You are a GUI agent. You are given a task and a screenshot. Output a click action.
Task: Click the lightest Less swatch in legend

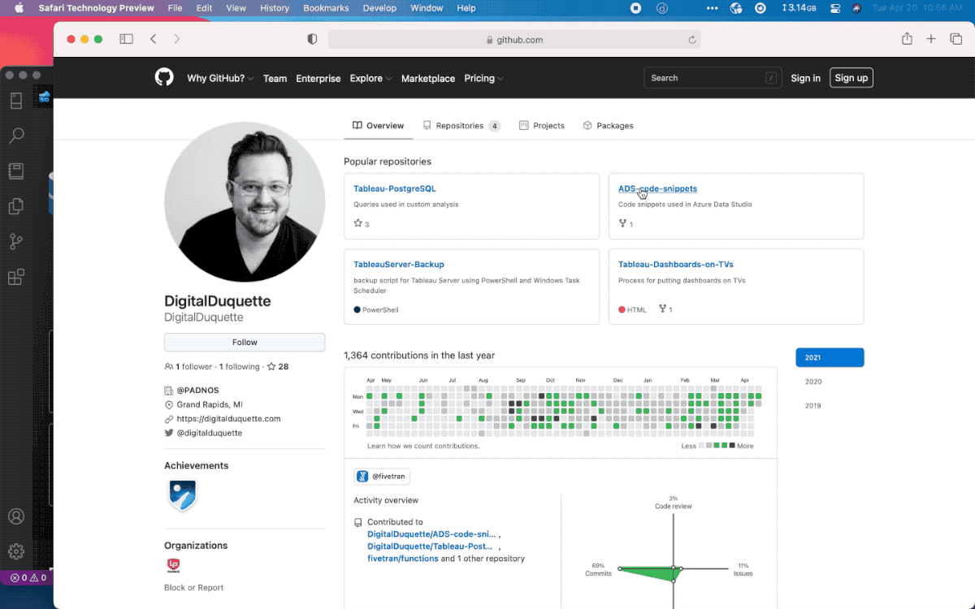702,446
